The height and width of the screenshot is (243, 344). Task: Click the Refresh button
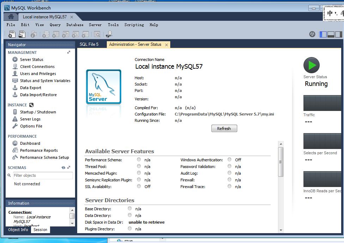(x=224, y=129)
